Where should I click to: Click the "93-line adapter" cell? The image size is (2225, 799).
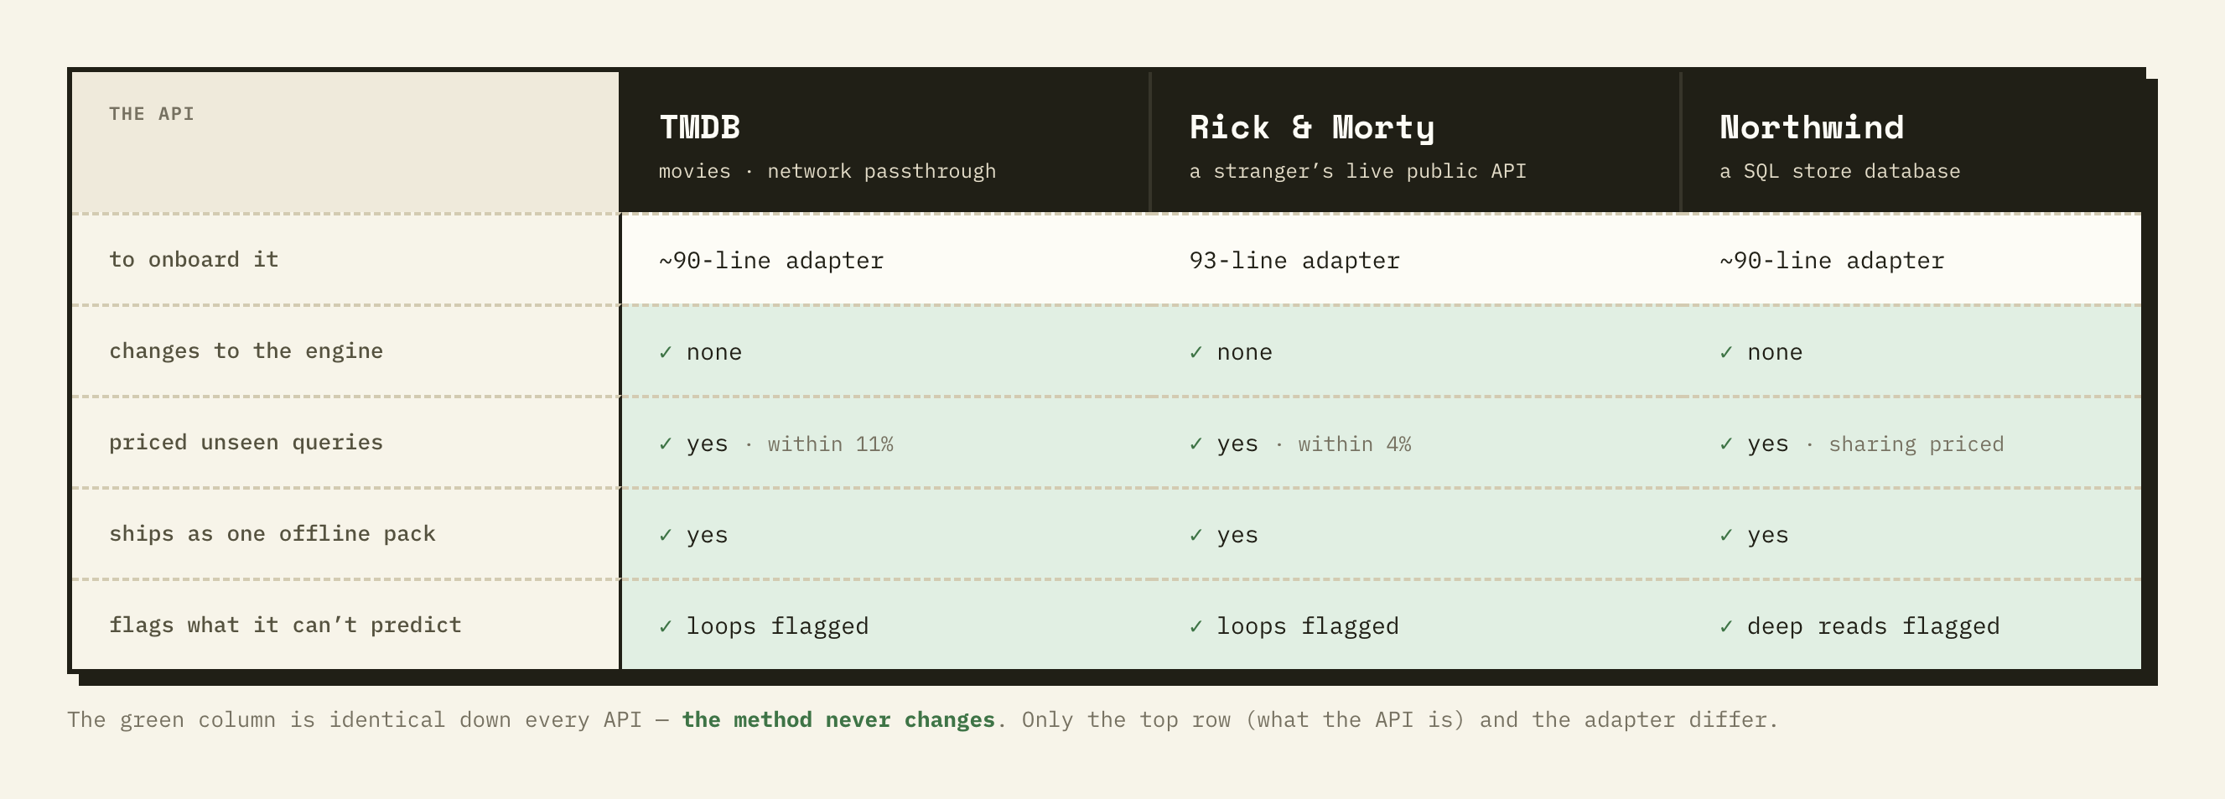[1294, 261]
